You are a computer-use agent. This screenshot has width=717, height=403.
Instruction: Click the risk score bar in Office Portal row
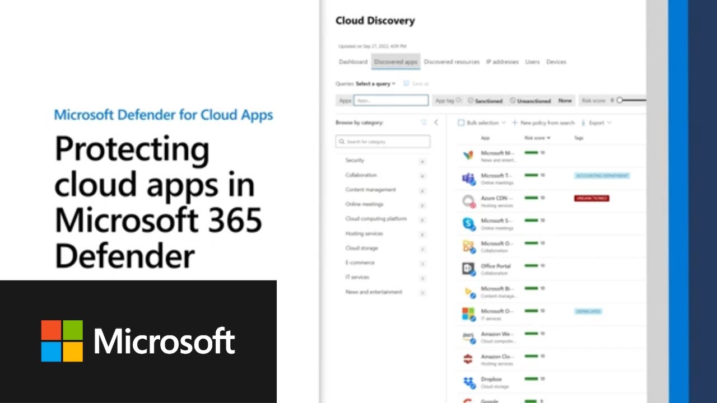(531, 265)
